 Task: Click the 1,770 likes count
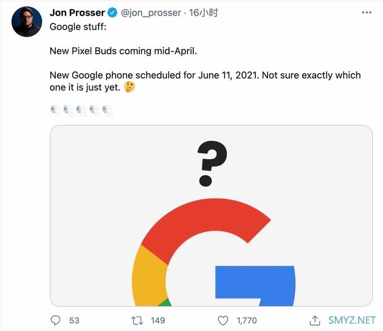[247, 320]
